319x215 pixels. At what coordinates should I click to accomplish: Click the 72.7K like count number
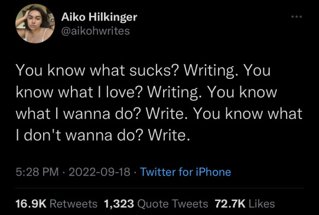[x=230, y=204]
